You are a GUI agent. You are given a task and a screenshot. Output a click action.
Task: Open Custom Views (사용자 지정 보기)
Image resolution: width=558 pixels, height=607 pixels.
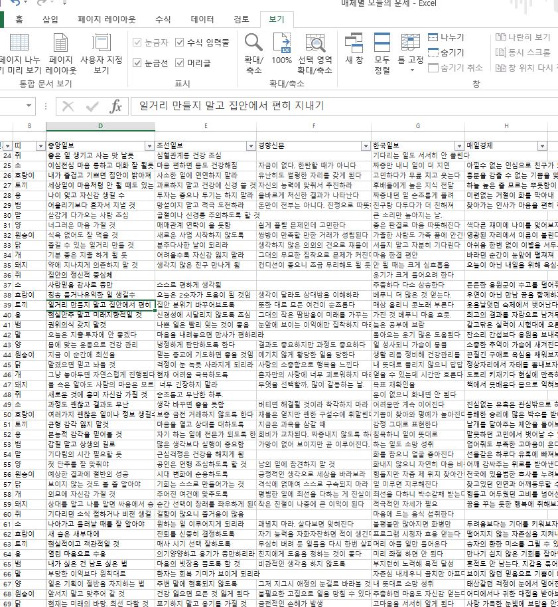[102, 53]
